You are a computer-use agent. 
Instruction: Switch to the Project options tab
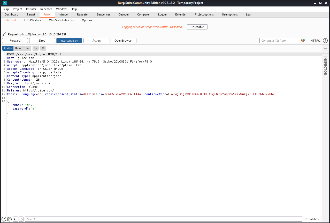(204, 14)
